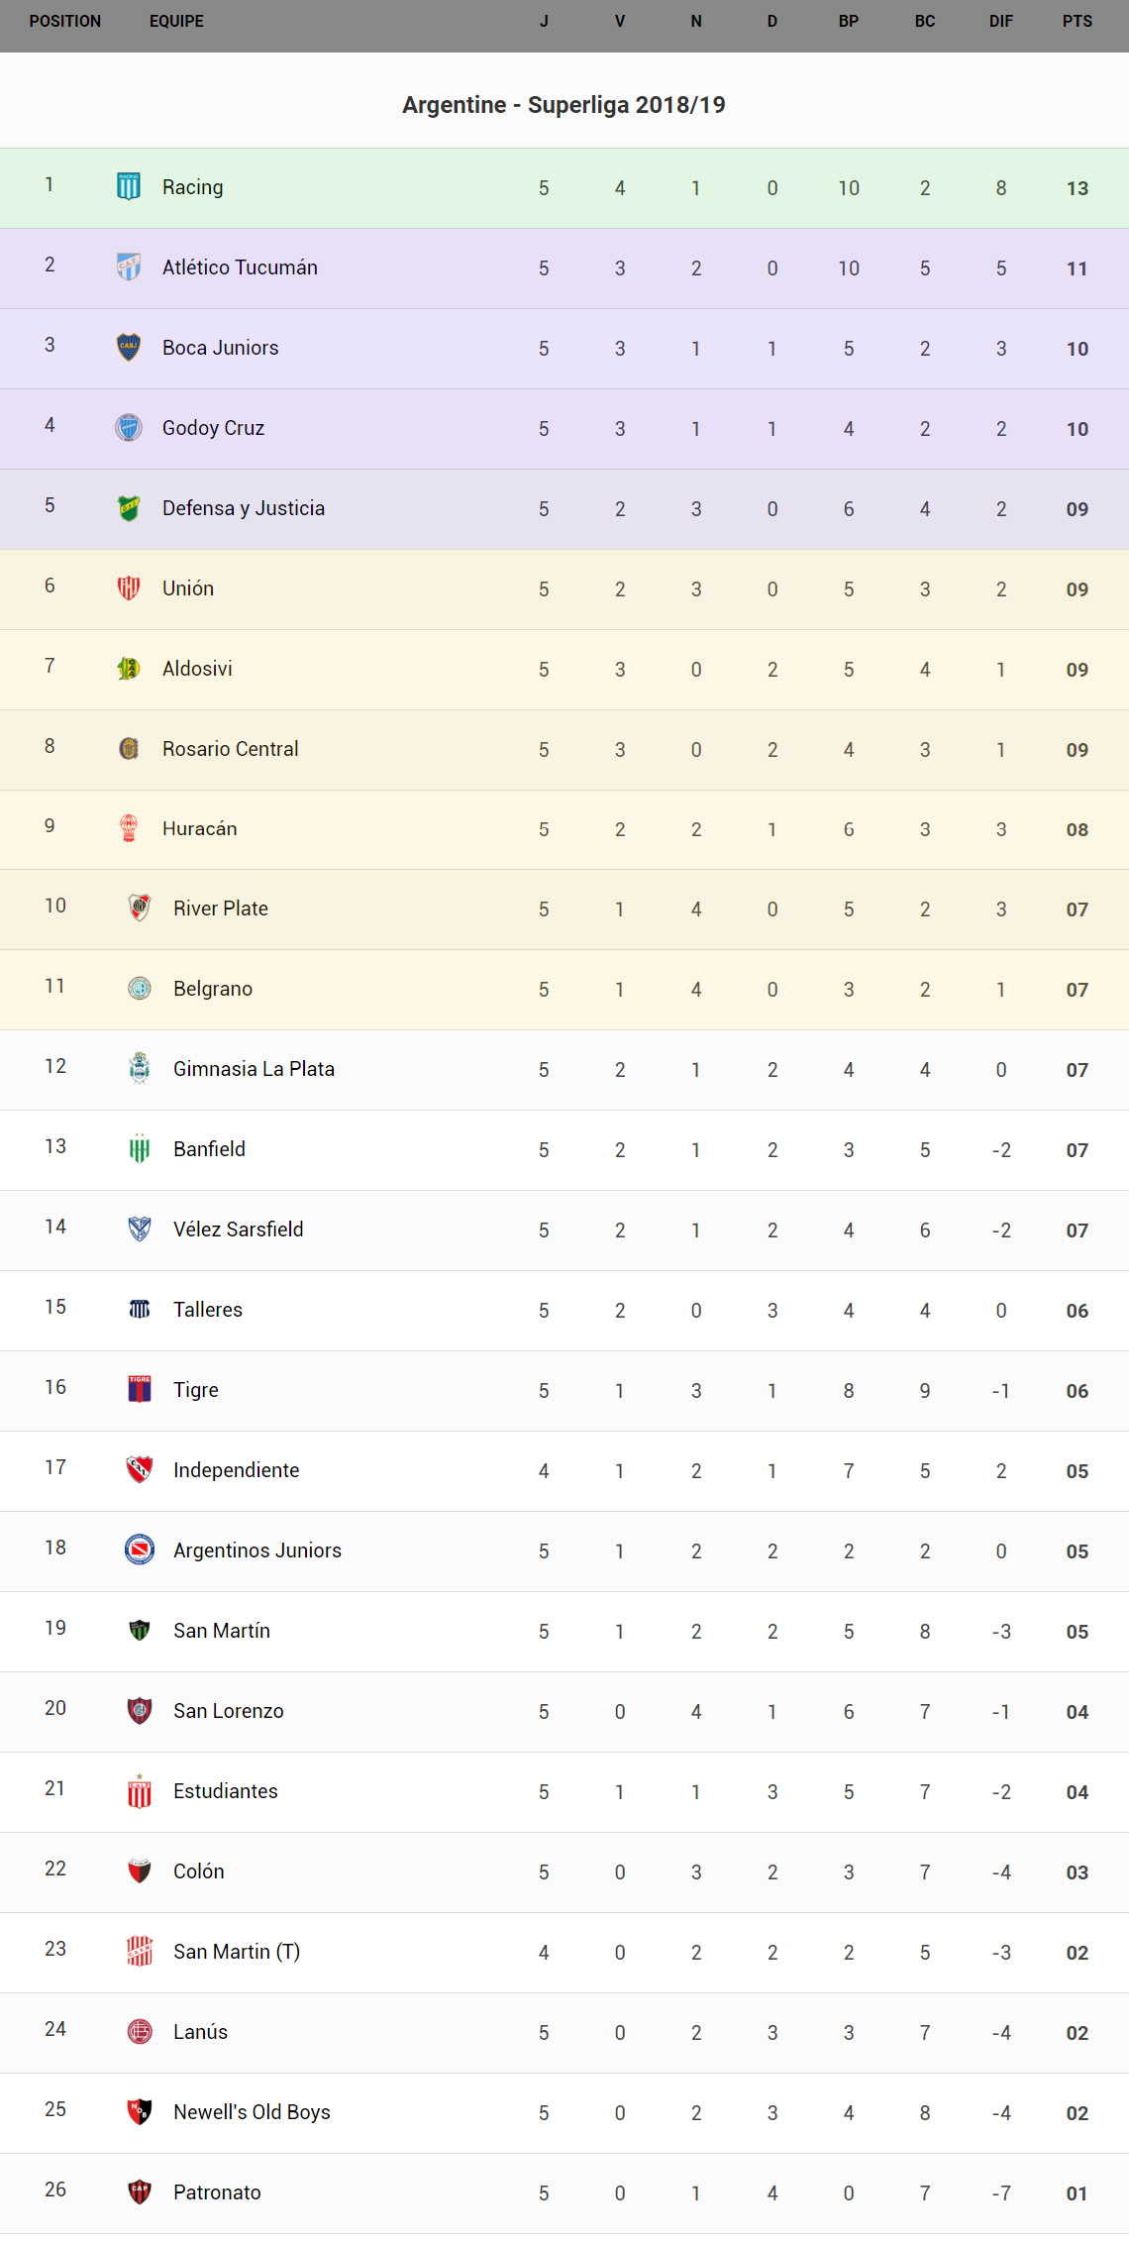Viewport: 1129px width, 2244px height.
Task: Open the Rosario Central team link
Action: click(230, 749)
